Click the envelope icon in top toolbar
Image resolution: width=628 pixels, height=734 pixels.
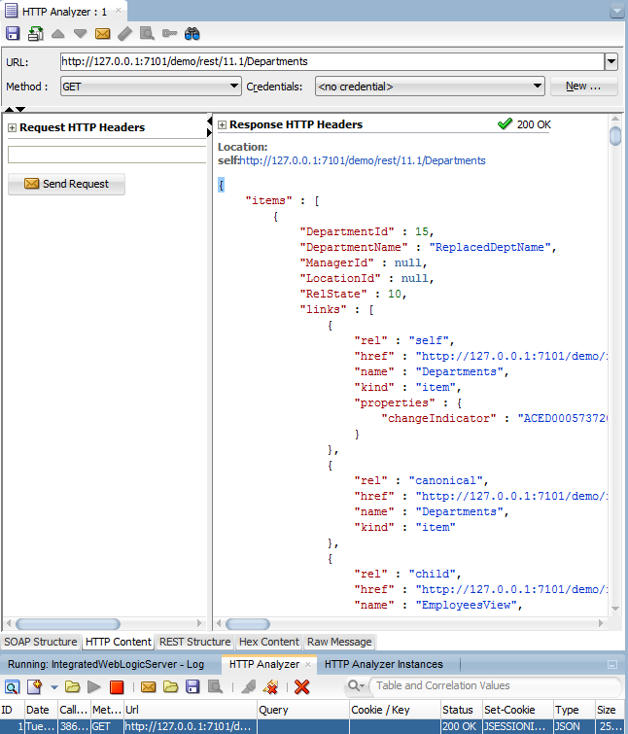point(102,34)
